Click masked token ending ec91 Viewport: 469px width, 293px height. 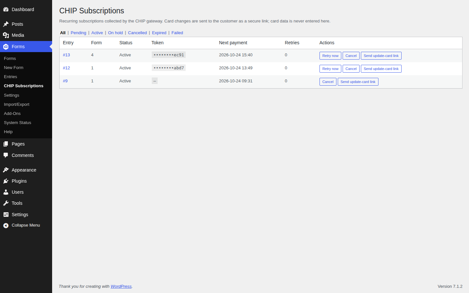pos(169,55)
